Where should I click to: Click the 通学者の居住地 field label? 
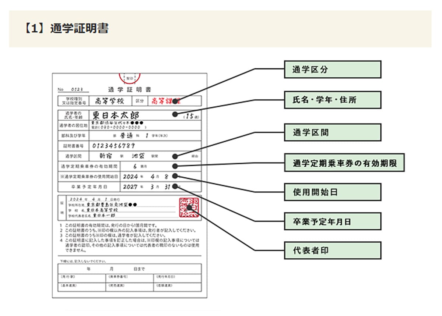(74, 125)
